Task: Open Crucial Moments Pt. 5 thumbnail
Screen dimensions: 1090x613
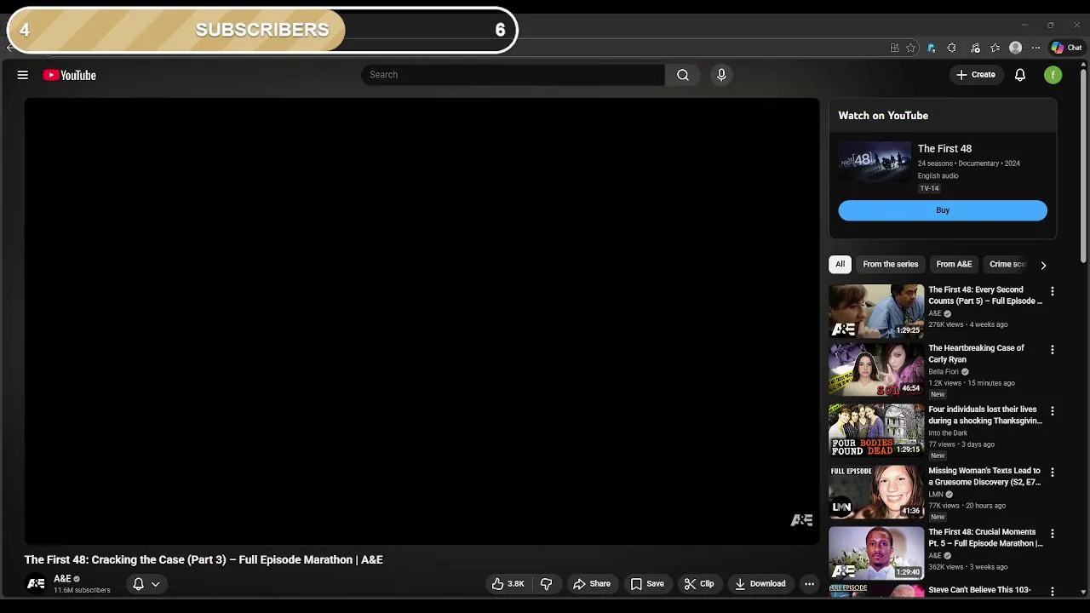Action: pos(876,553)
